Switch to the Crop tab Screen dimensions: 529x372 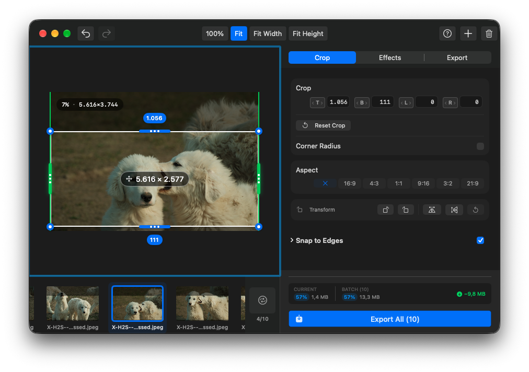pos(322,57)
